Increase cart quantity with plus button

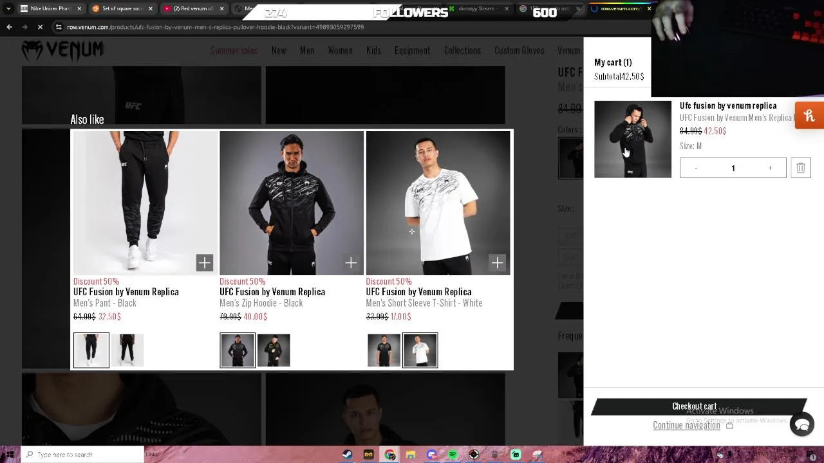click(770, 168)
